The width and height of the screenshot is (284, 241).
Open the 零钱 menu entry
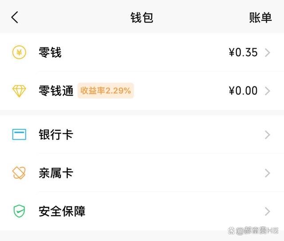point(50,53)
